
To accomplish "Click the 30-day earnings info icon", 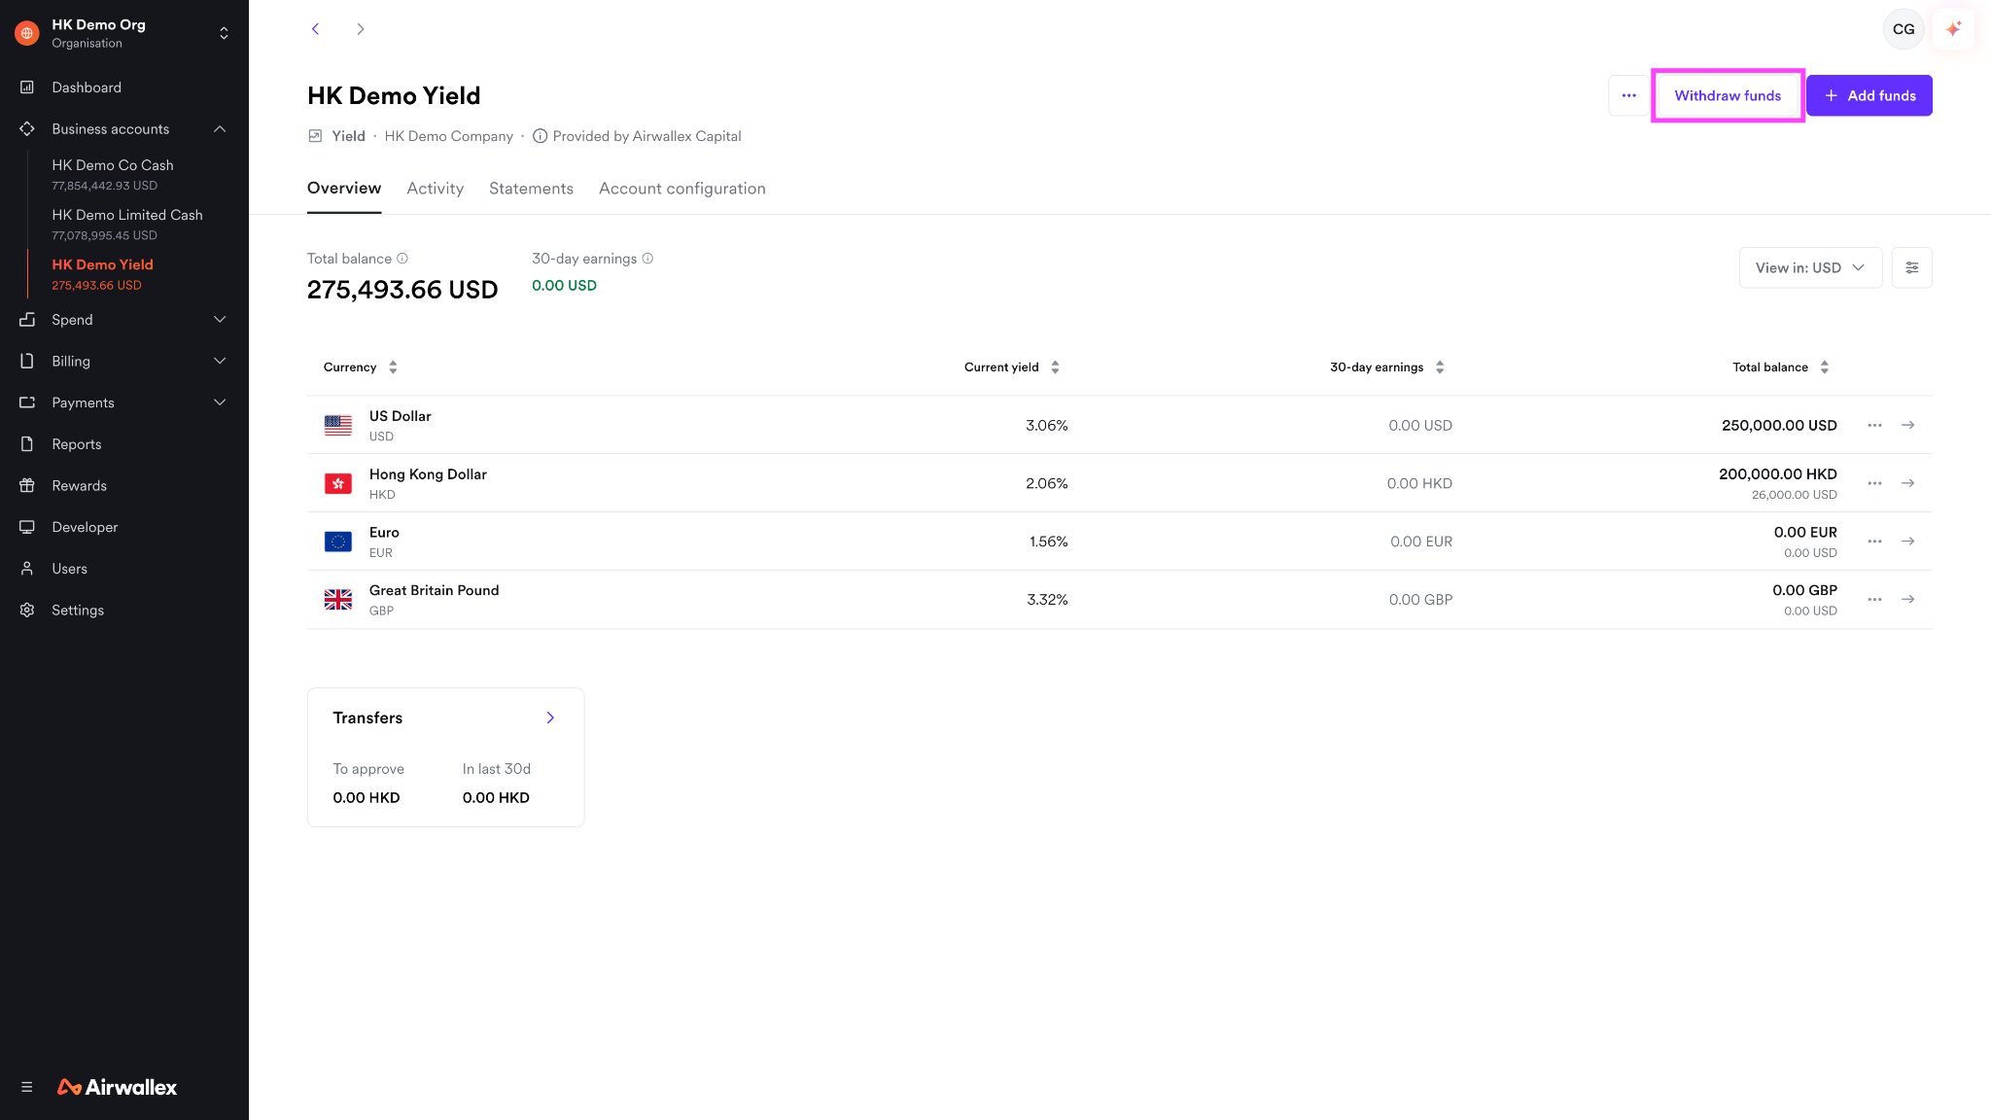I will tap(647, 259).
